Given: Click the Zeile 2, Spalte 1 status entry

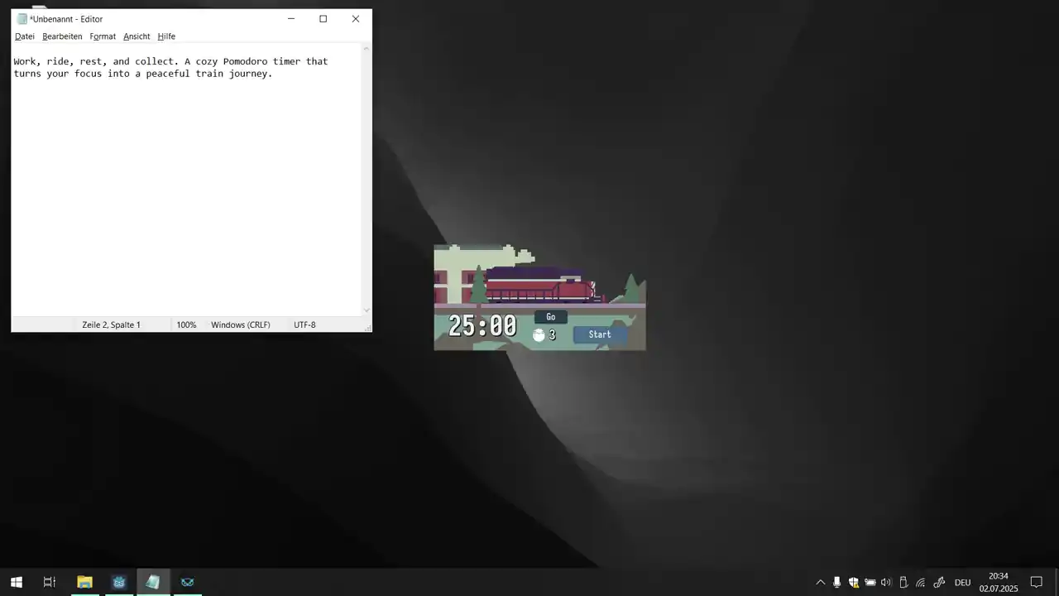Looking at the screenshot, I should point(111,324).
